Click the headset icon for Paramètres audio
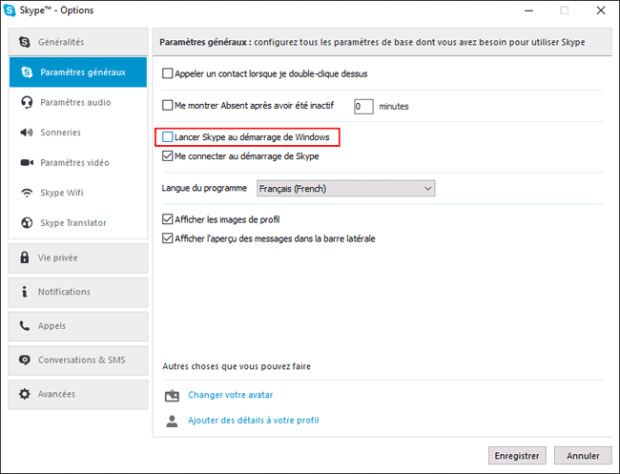The height and width of the screenshot is (474, 620). click(x=27, y=102)
